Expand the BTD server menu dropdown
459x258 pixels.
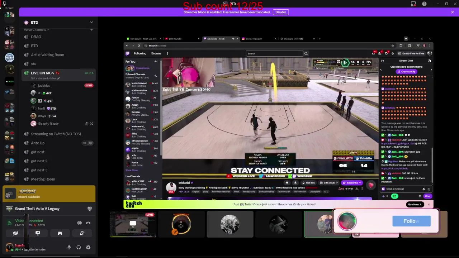(x=91, y=22)
